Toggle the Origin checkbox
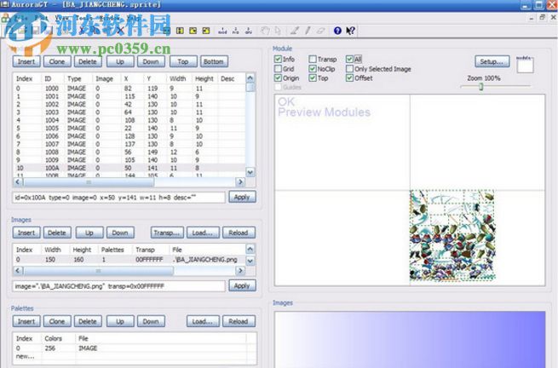558x368 pixels. coord(278,78)
